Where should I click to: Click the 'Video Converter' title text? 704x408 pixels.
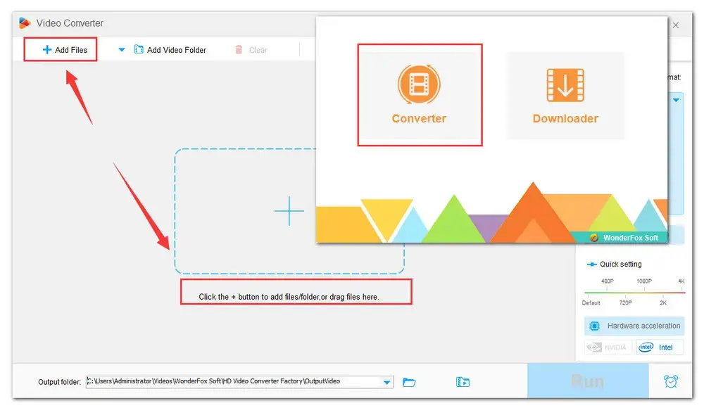coord(70,23)
